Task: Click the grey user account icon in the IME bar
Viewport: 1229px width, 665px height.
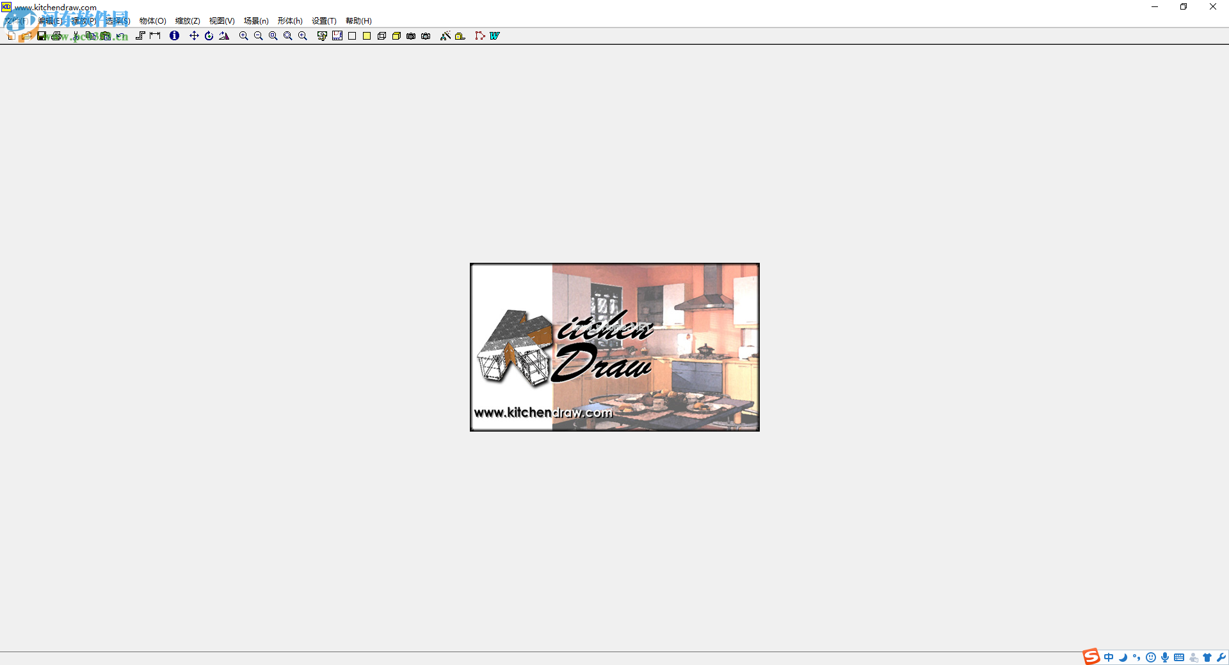Action: (x=1194, y=657)
